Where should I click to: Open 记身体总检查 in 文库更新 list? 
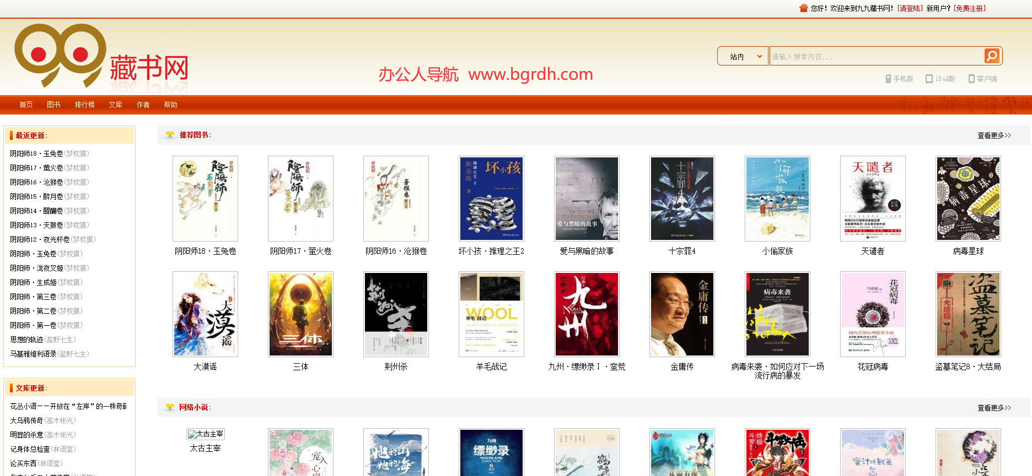(x=30, y=449)
